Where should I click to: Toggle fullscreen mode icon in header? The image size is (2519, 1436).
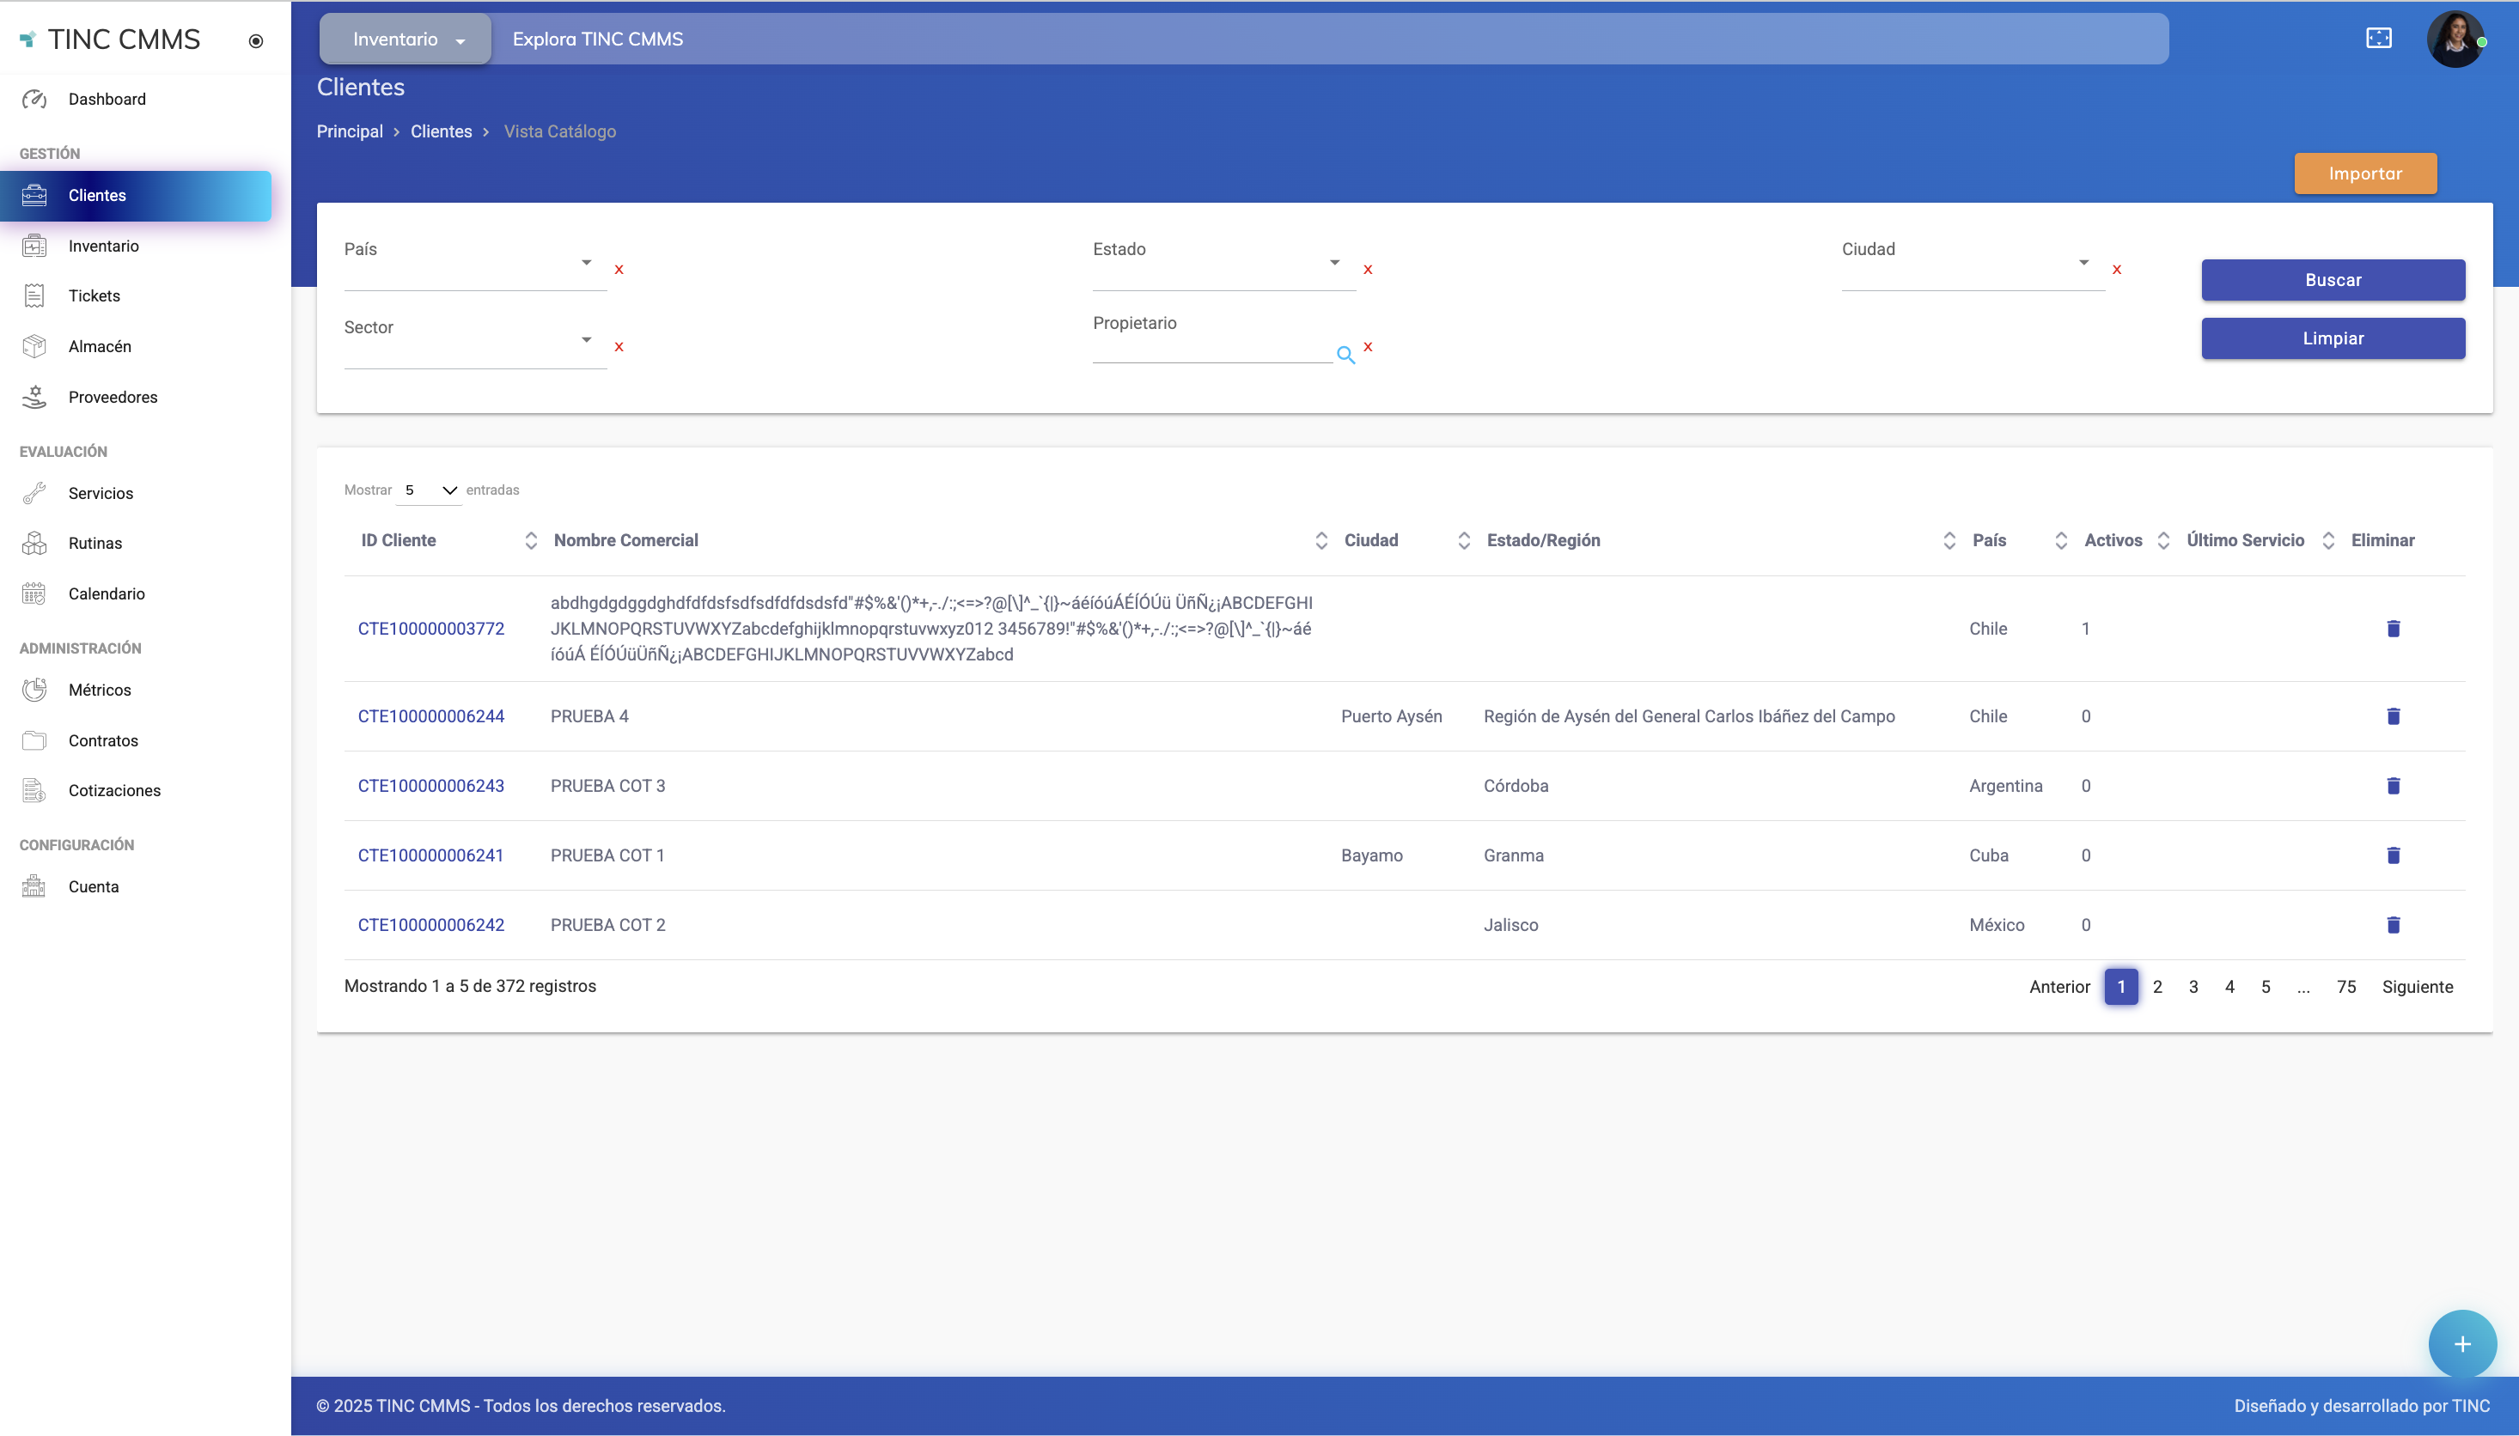pos(2378,39)
